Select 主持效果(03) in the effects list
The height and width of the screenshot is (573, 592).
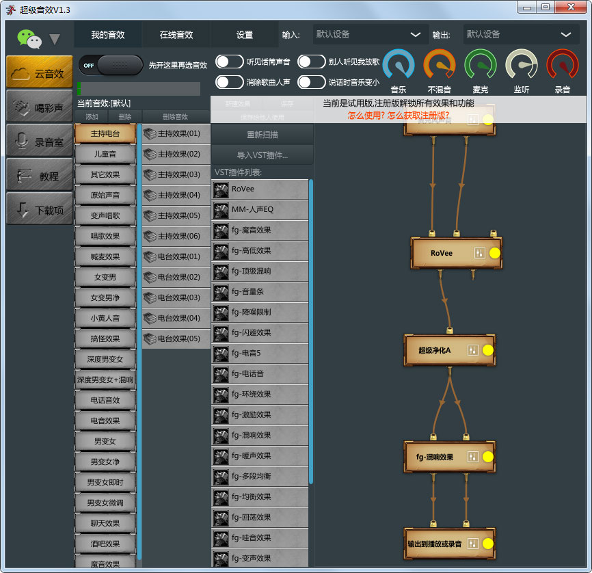point(176,175)
